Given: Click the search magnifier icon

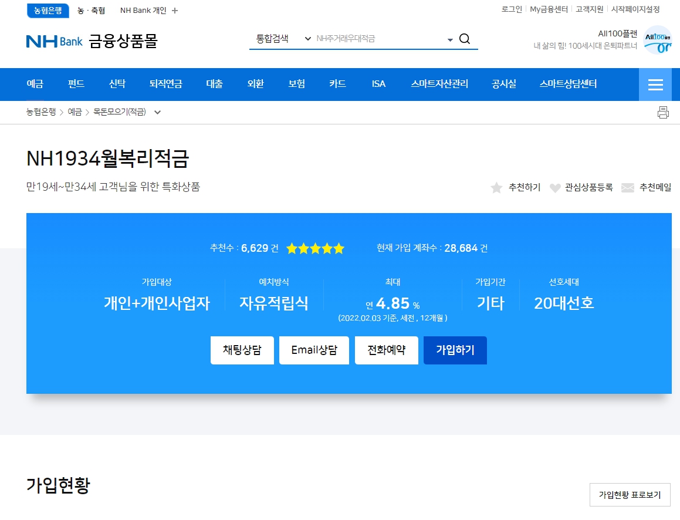Looking at the screenshot, I should point(465,39).
